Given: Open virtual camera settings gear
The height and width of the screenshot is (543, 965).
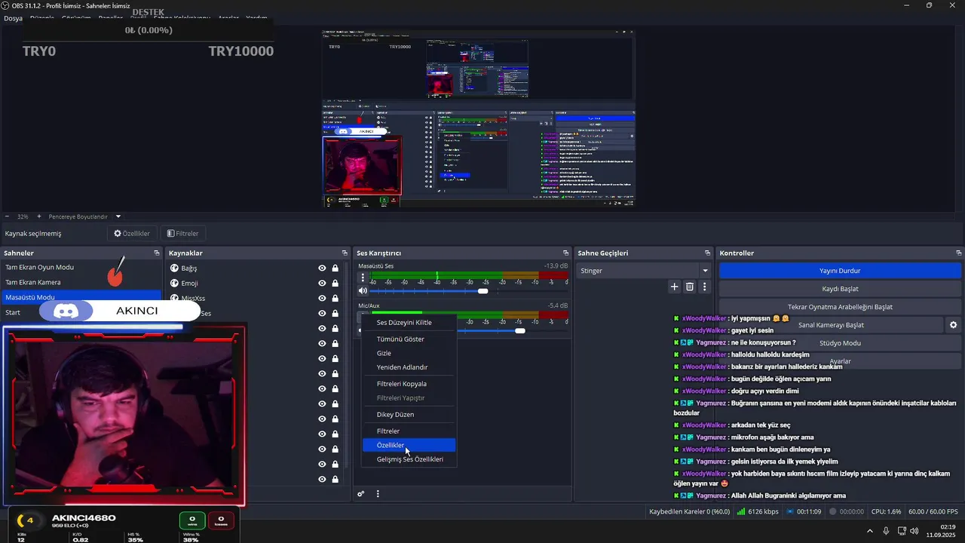Looking at the screenshot, I should [x=953, y=325].
